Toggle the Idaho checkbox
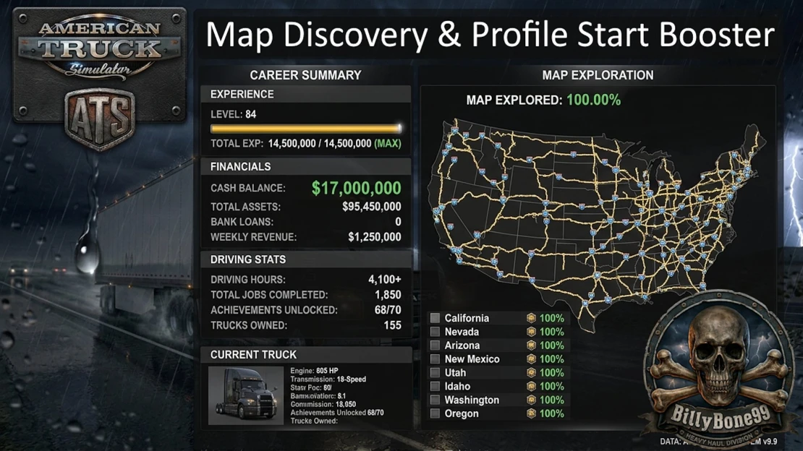Image resolution: width=803 pixels, height=451 pixels. coord(435,387)
